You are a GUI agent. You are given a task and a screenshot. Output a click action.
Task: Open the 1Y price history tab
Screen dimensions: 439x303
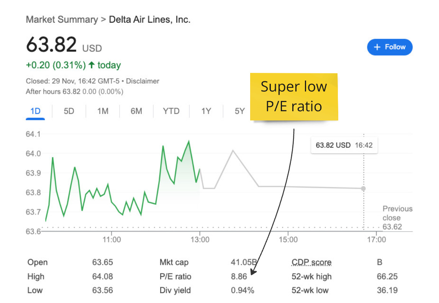pyautogui.click(x=206, y=111)
